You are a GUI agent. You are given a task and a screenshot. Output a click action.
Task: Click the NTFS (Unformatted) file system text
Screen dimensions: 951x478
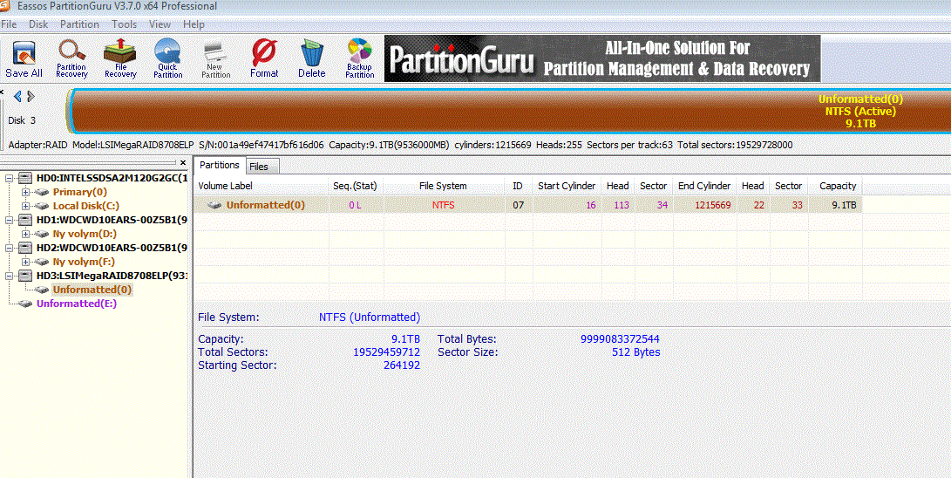(x=370, y=318)
